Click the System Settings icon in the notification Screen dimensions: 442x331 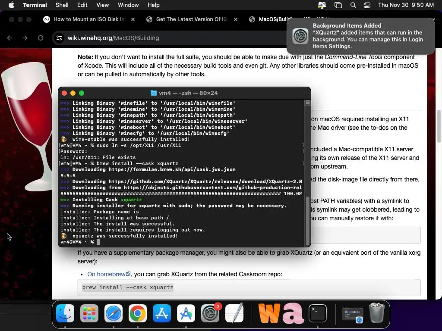coord(300,36)
